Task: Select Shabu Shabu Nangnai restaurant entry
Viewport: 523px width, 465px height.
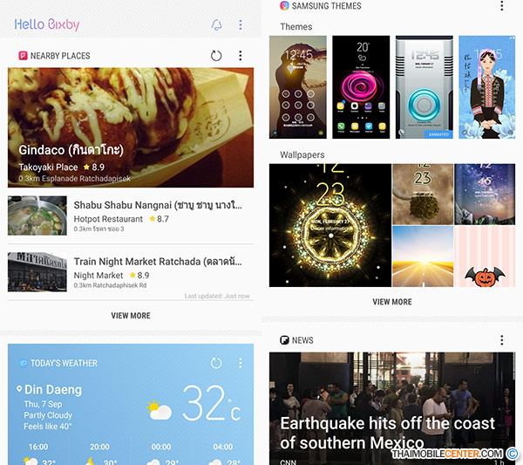Action: click(x=131, y=215)
